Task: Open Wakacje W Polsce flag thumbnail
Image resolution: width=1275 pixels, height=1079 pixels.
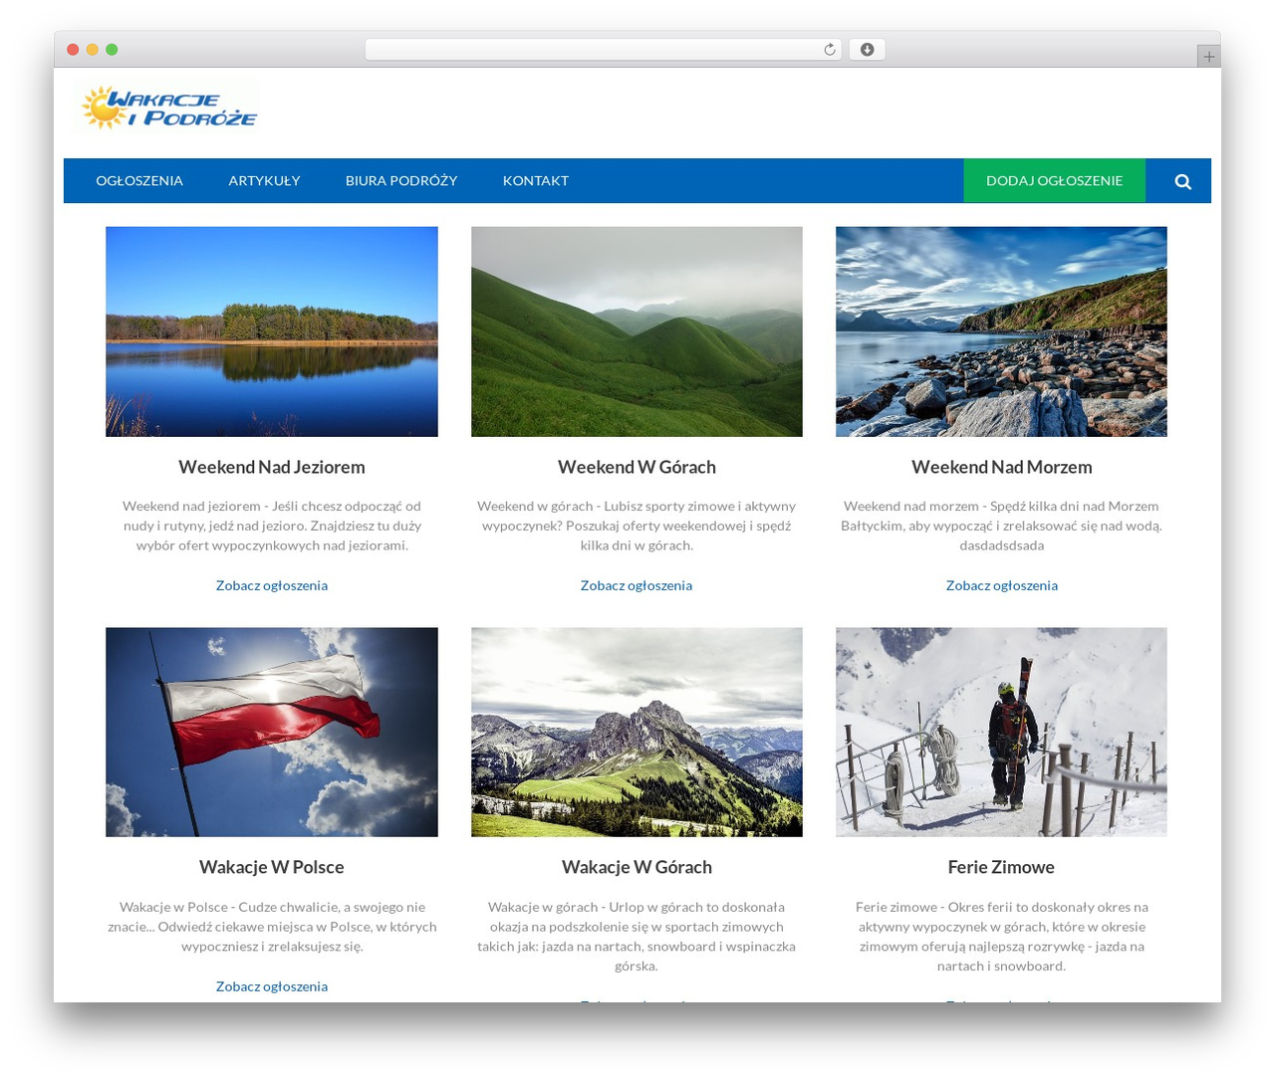Action: [272, 732]
